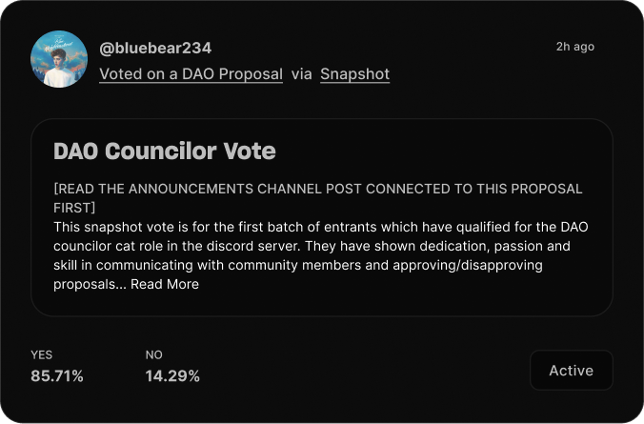644x424 pixels.
Task: Follow the Snapshot link
Action: click(x=354, y=74)
